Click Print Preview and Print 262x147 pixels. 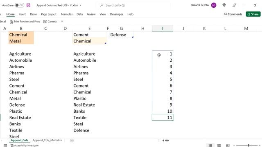(x=25, y=22)
